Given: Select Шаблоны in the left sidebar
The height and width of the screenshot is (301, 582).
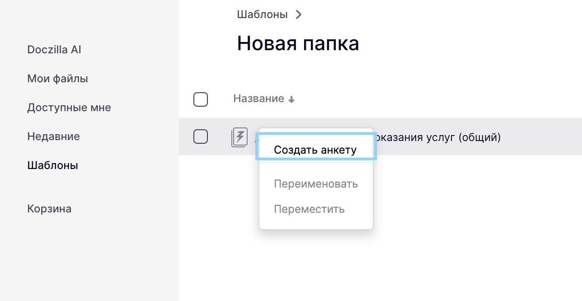Looking at the screenshot, I should tap(52, 165).
